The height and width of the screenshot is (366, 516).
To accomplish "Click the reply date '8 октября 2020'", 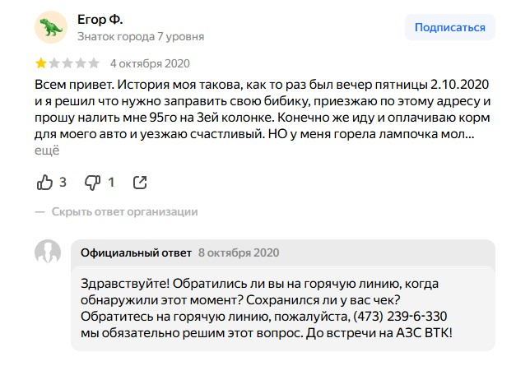I will click(239, 252).
